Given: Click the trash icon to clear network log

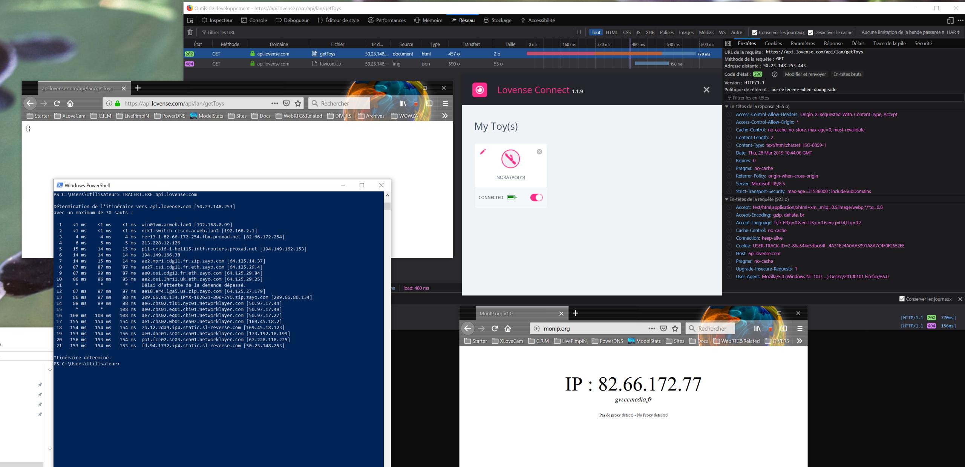Looking at the screenshot, I should point(190,32).
